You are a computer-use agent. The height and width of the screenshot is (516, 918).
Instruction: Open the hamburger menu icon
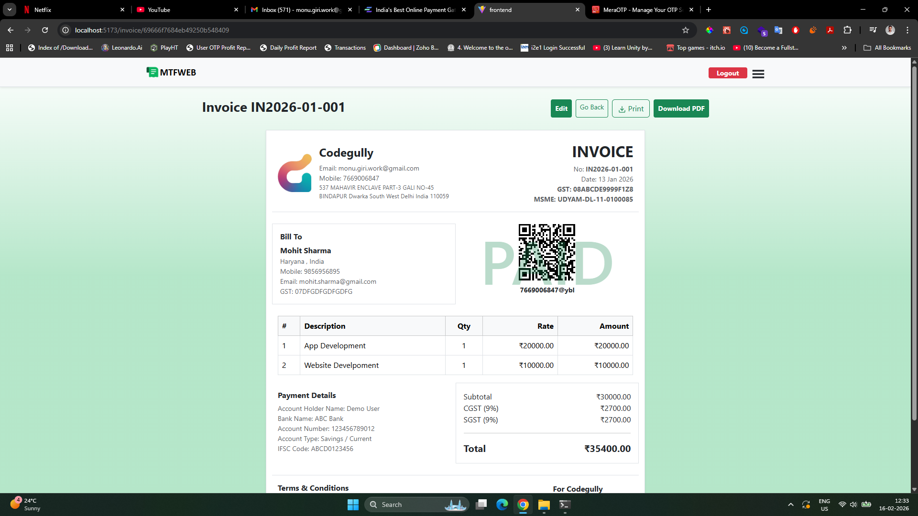(758, 74)
